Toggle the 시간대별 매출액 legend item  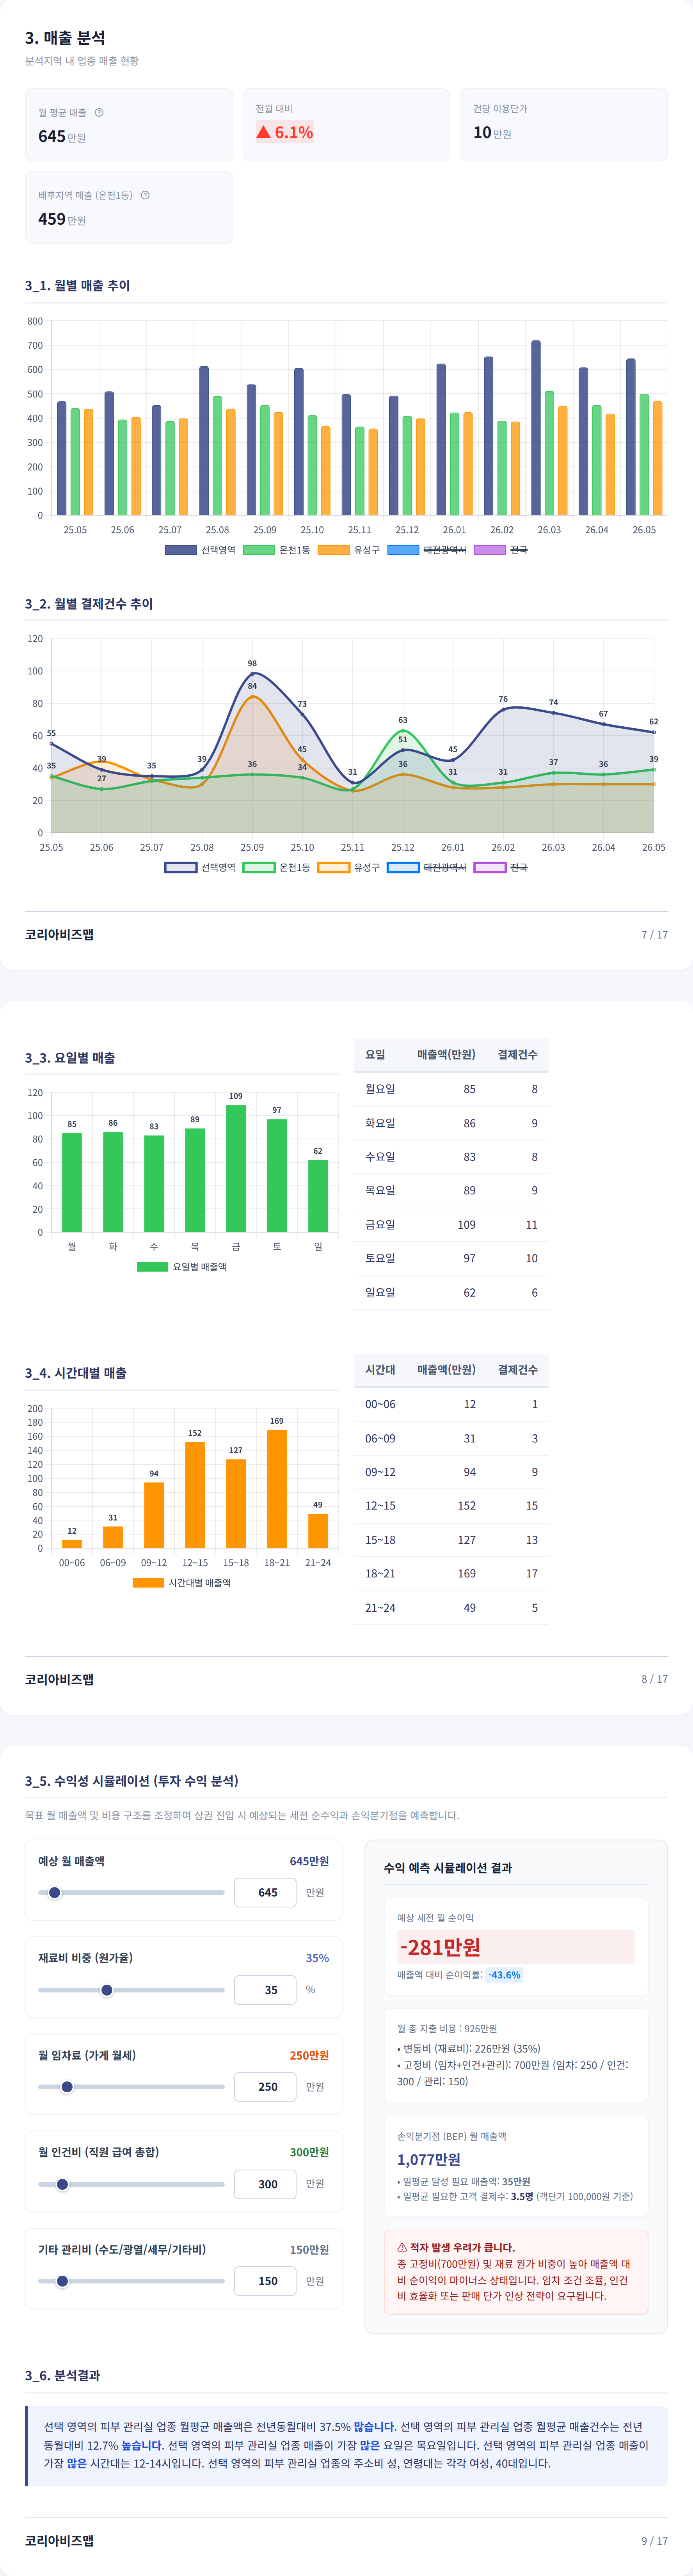[182, 1583]
